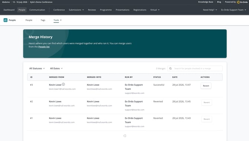Click the Ex Ordo logo icon
This screenshot has height=141, width=249.
238,2
